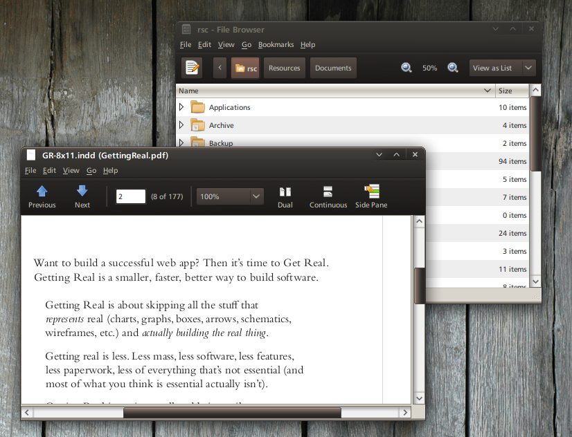Click the File Browser vertical scrollbar thumb
Image resolution: width=572 pixels, height=437 pixels.
point(535,133)
